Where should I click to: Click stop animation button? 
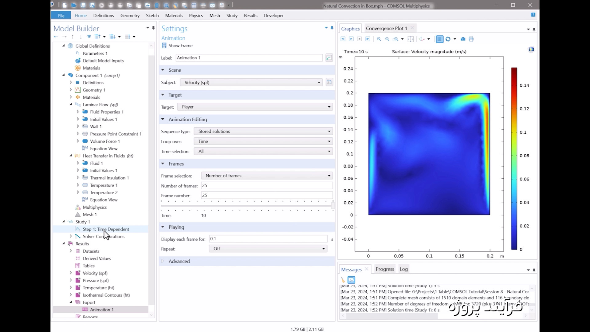coord(360,39)
